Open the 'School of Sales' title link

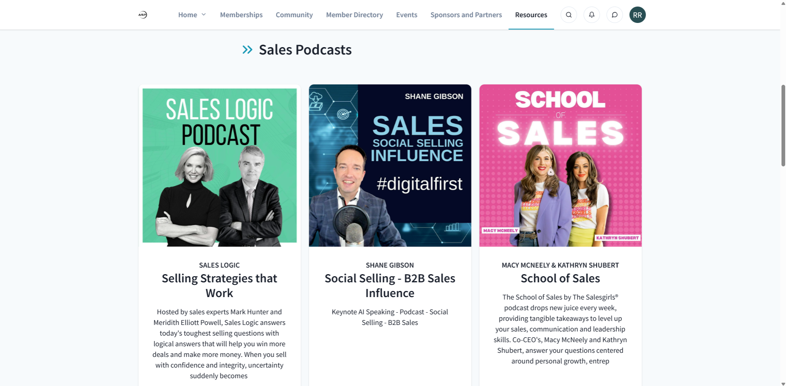(560, 278)
